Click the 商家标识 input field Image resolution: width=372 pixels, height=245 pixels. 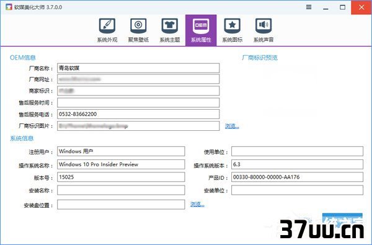(138, 91)
